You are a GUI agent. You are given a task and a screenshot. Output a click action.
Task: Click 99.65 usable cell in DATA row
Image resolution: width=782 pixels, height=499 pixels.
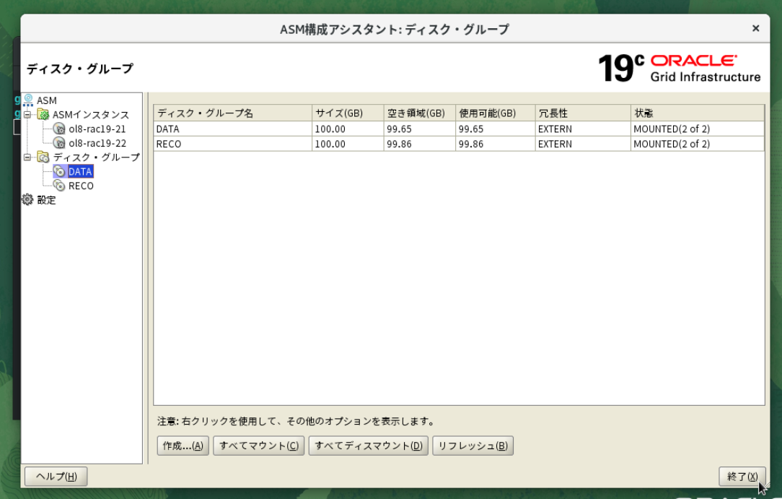click(495, 129)
